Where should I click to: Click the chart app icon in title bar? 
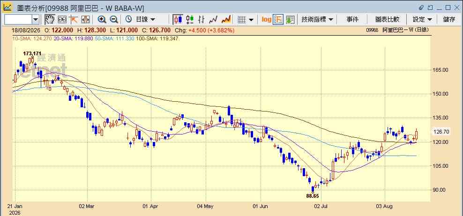point(7,7)
